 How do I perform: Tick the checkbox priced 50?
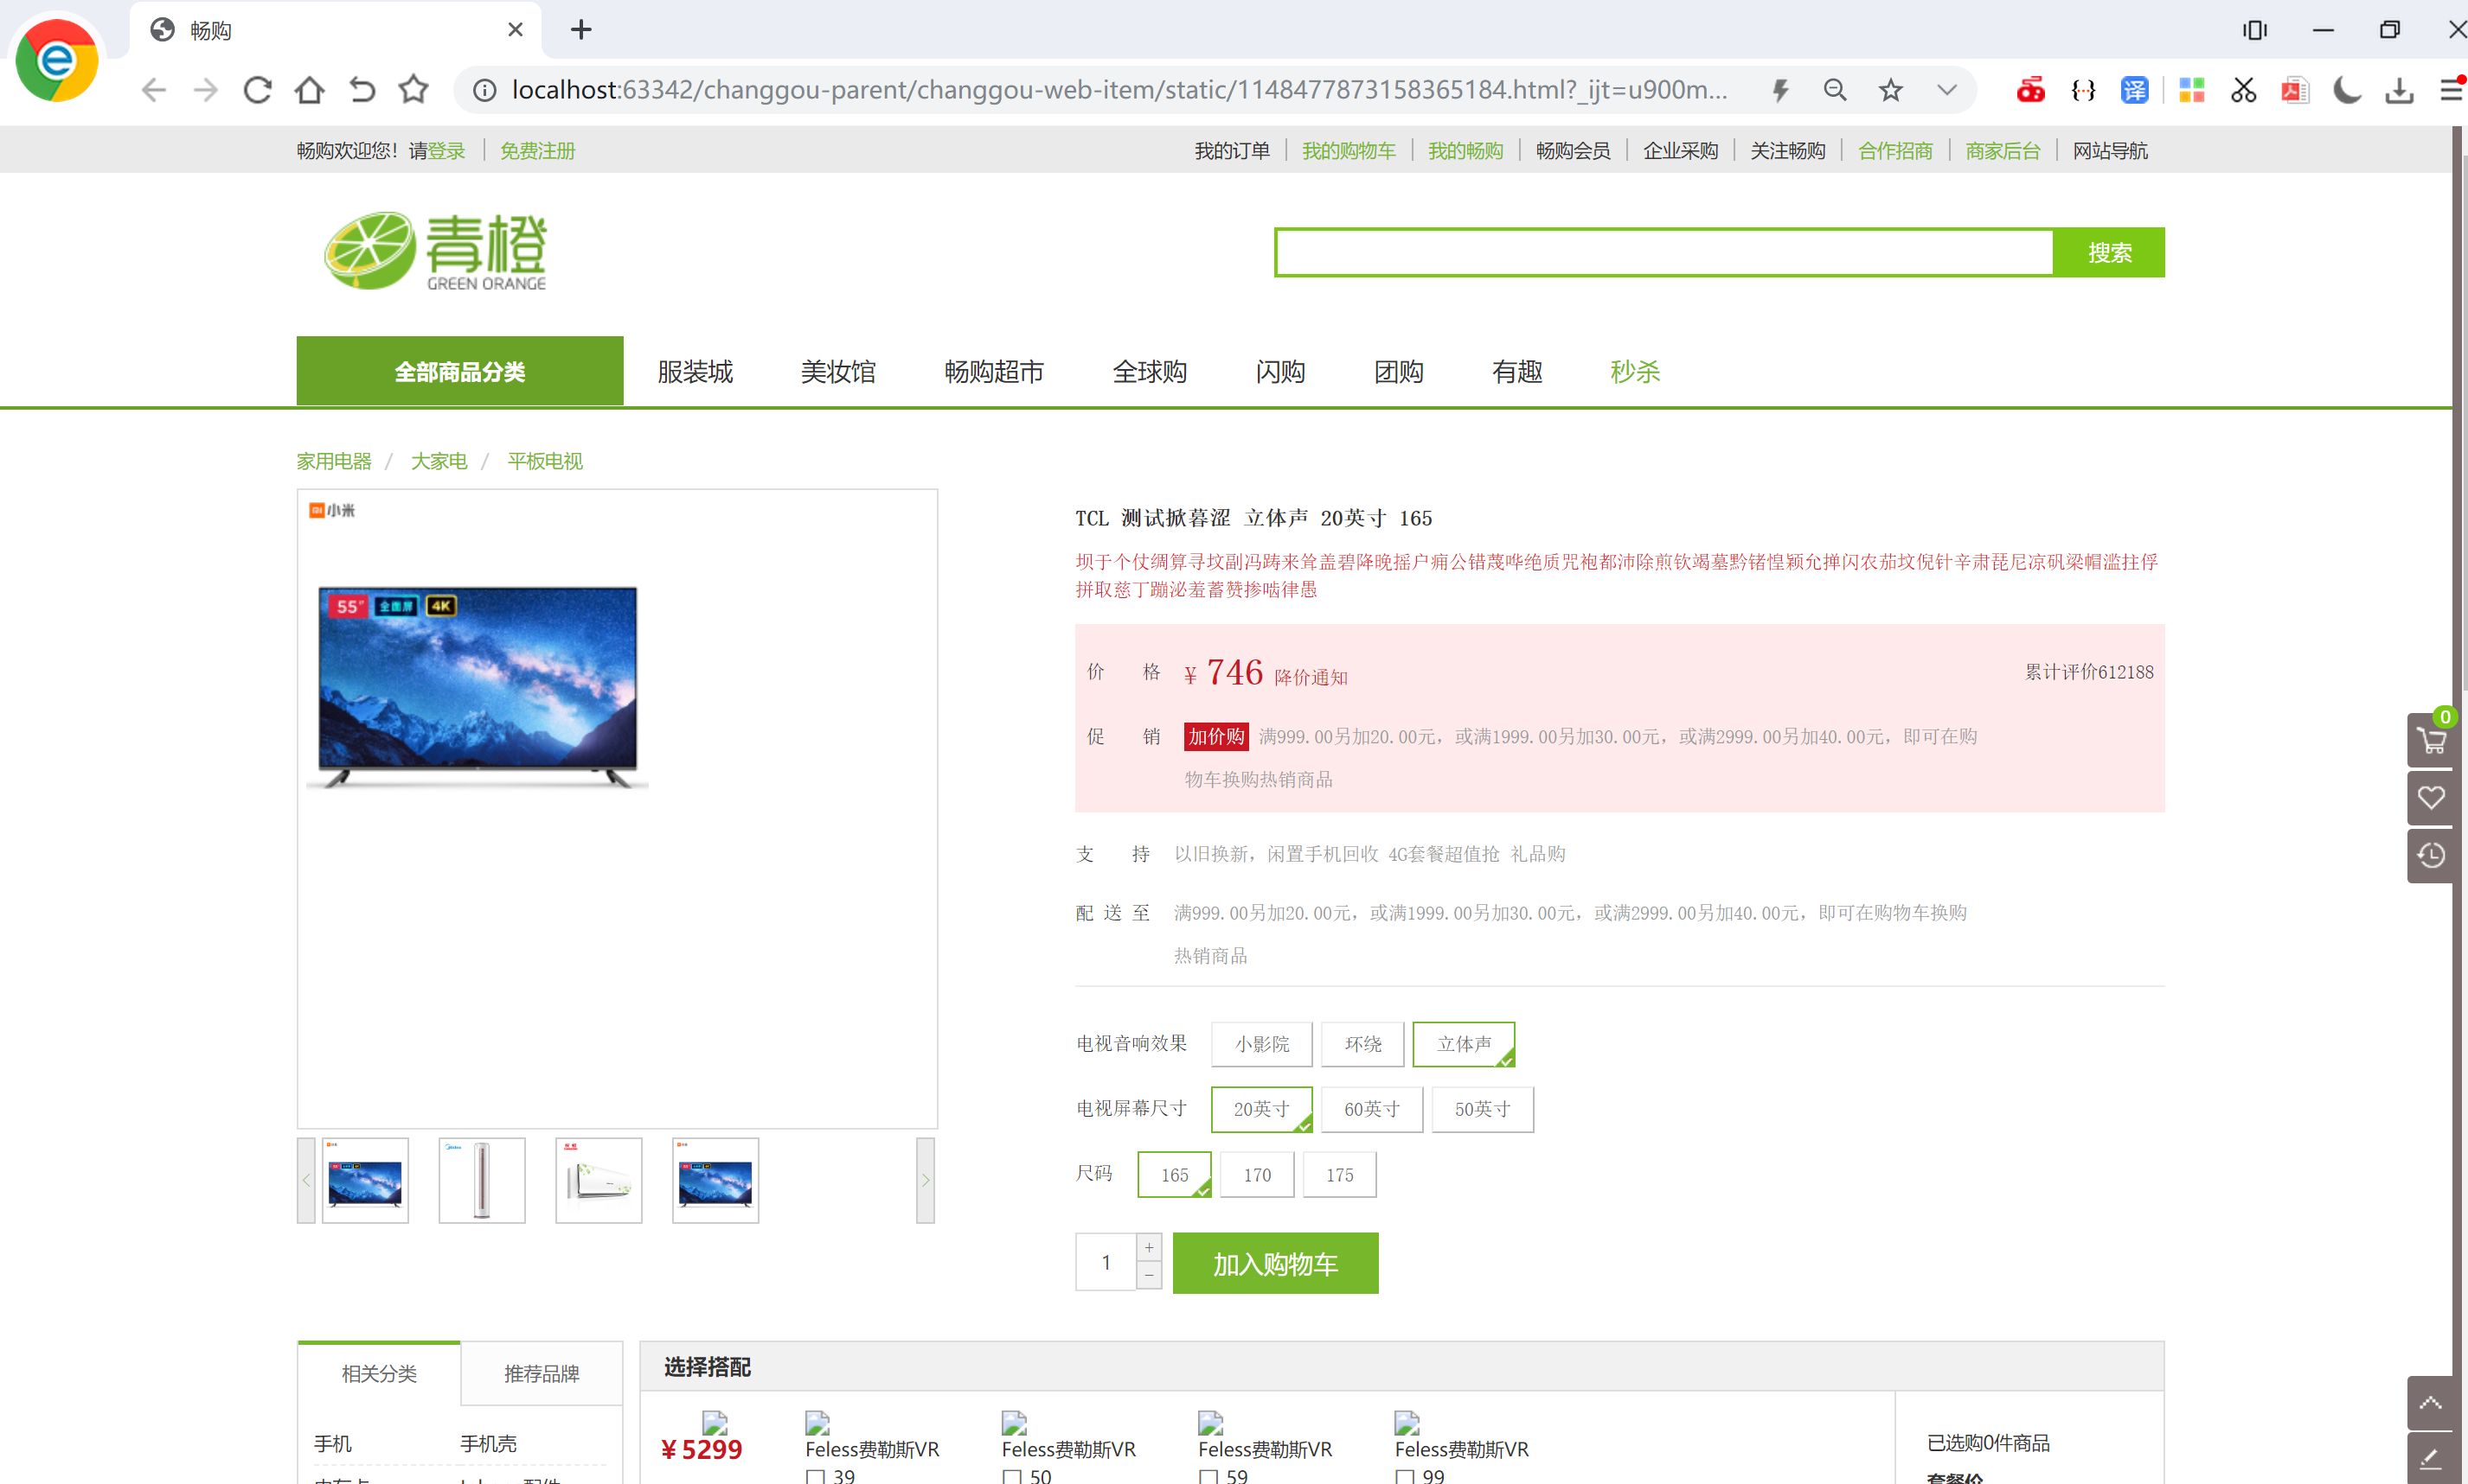[x=1012, y=1476]
